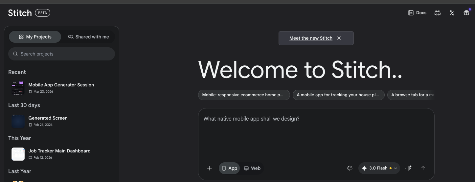Open the Mobile App Generator Session project

tap(61, 88)
